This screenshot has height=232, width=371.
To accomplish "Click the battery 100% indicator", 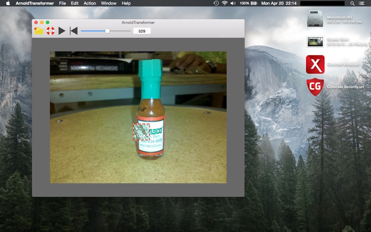I will 249,3.
